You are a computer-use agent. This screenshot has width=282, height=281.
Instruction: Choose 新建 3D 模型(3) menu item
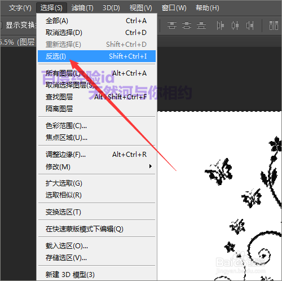pos(96,275)
